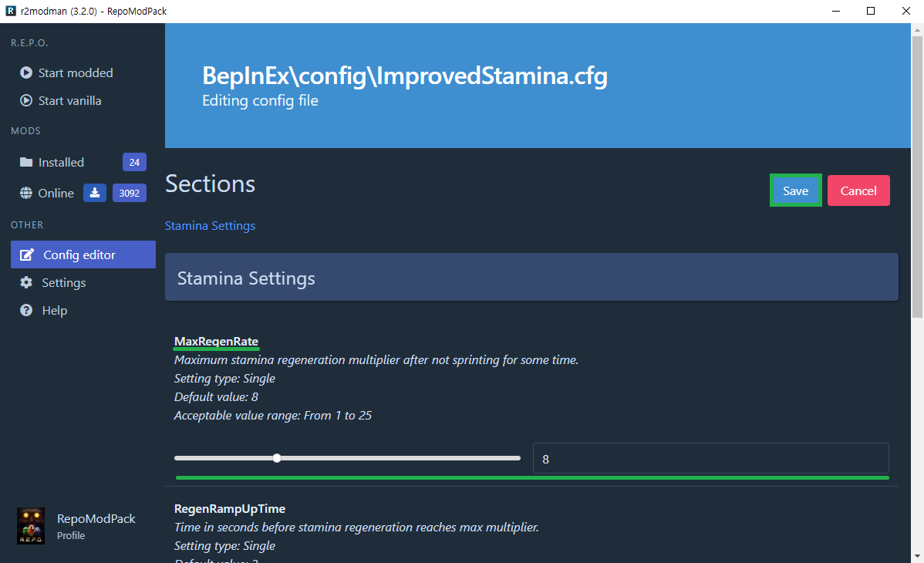
Task: Click inside the MaxRegenRate value field
Action: tap(710, 459)
